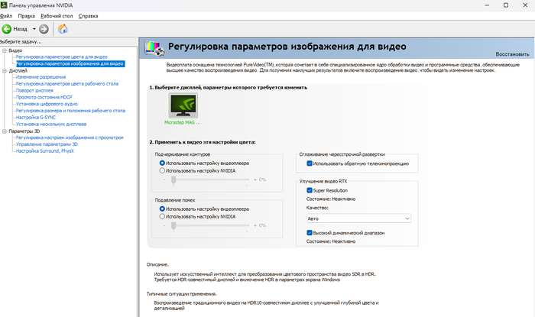Select the Microstep MAG display icon

(x=183, y=104)
